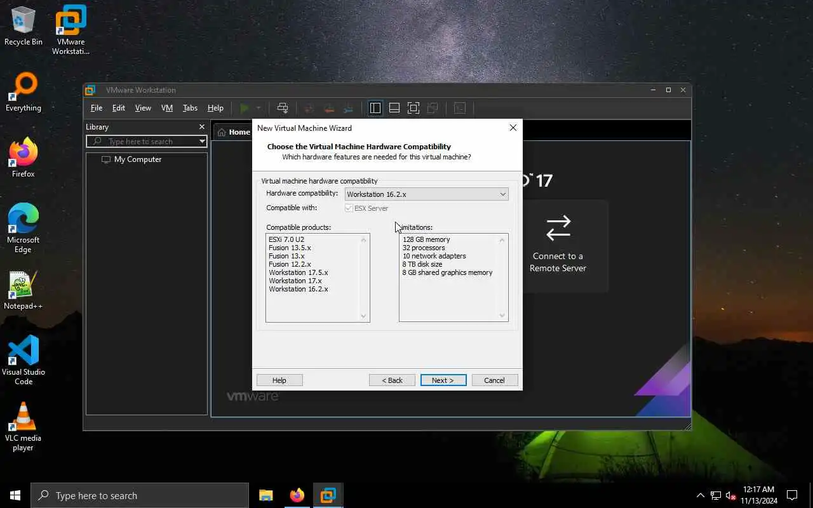This screenshot has width=813, height=508.
Task: Open the Microsoft Edge desktop shortcut
Action: pos(24,228)
